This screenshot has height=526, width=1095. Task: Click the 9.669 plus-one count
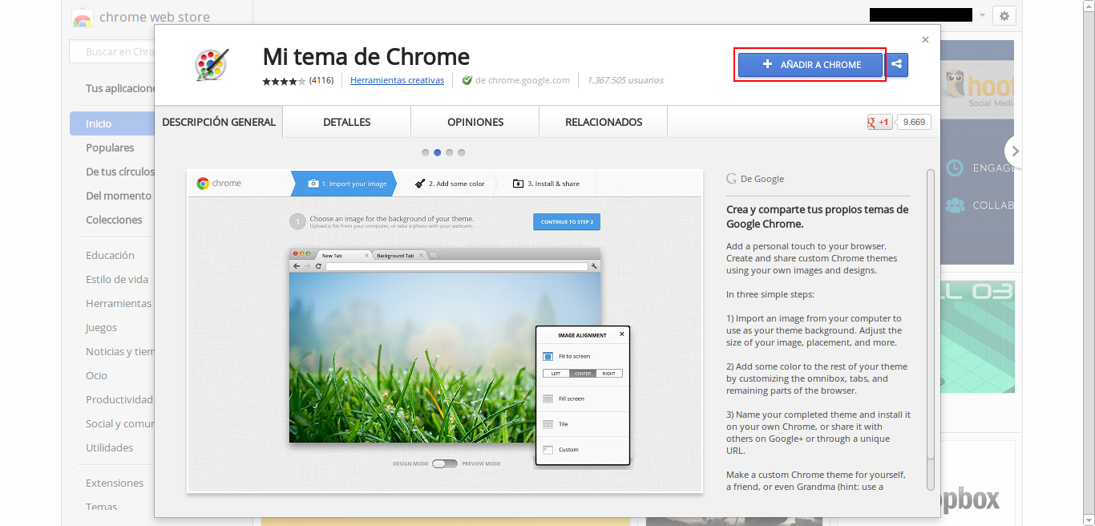(913, 122)
